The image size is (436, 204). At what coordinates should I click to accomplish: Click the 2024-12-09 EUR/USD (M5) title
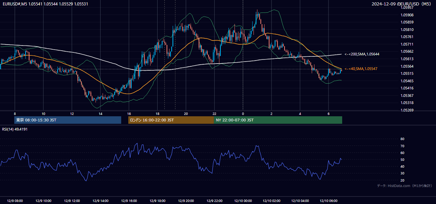click(401, 4)
